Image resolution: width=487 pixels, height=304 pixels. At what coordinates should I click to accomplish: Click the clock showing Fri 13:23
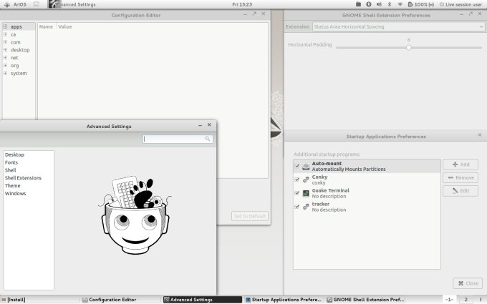(242, 4)
